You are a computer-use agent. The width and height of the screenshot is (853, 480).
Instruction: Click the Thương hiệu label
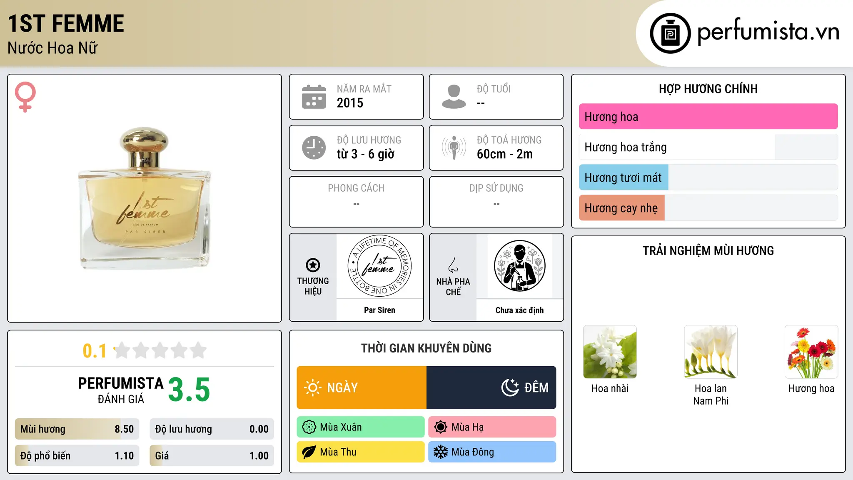click(x=313, y=286)
